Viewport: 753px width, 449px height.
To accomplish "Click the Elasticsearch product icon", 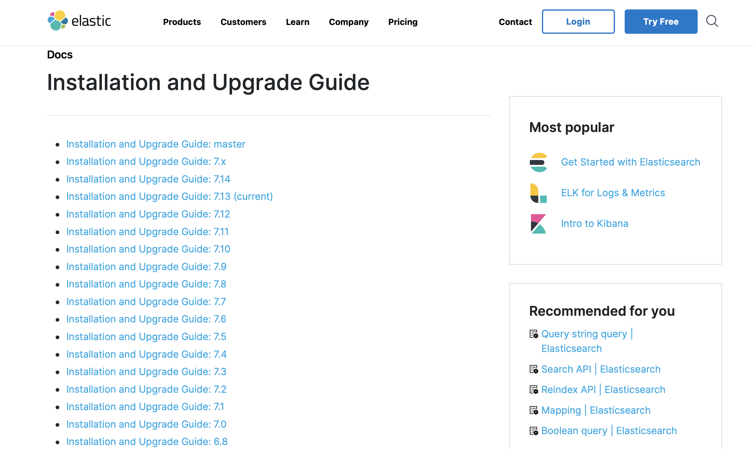I will click(538, 162).
